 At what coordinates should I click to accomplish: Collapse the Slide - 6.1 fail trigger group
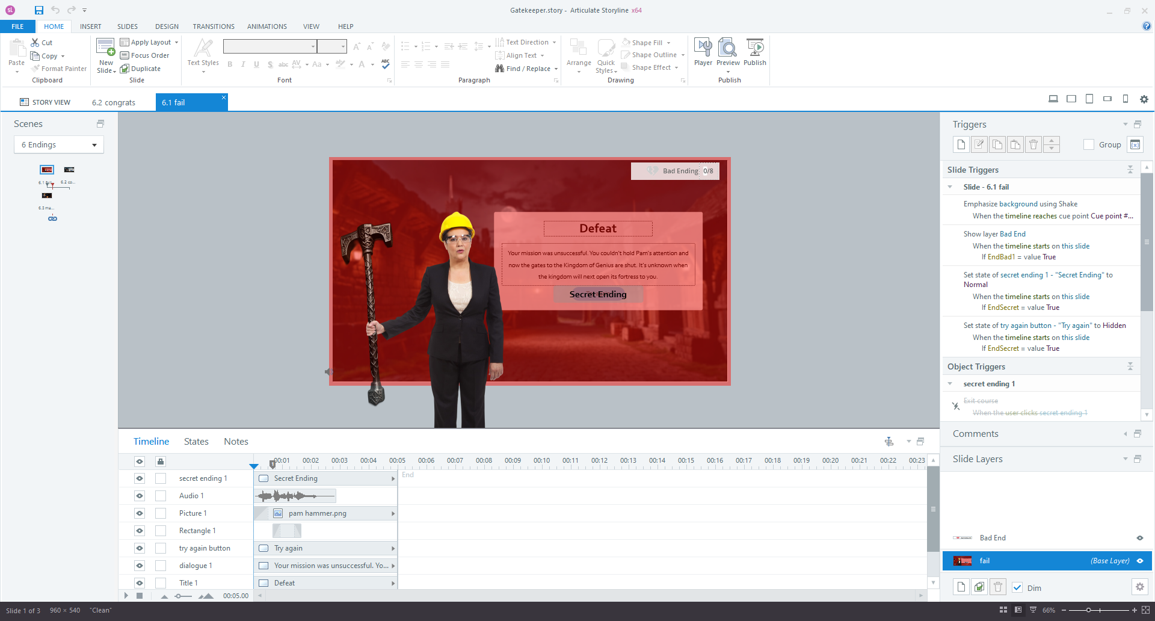pos(950,187)
